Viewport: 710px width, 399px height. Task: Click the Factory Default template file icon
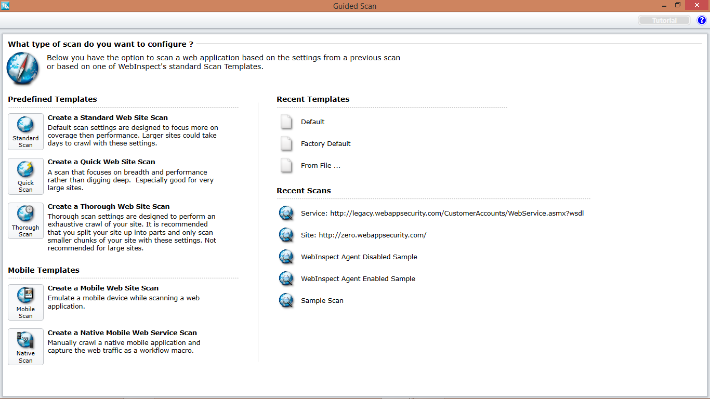pyautogui.click(x=286, y=143)
